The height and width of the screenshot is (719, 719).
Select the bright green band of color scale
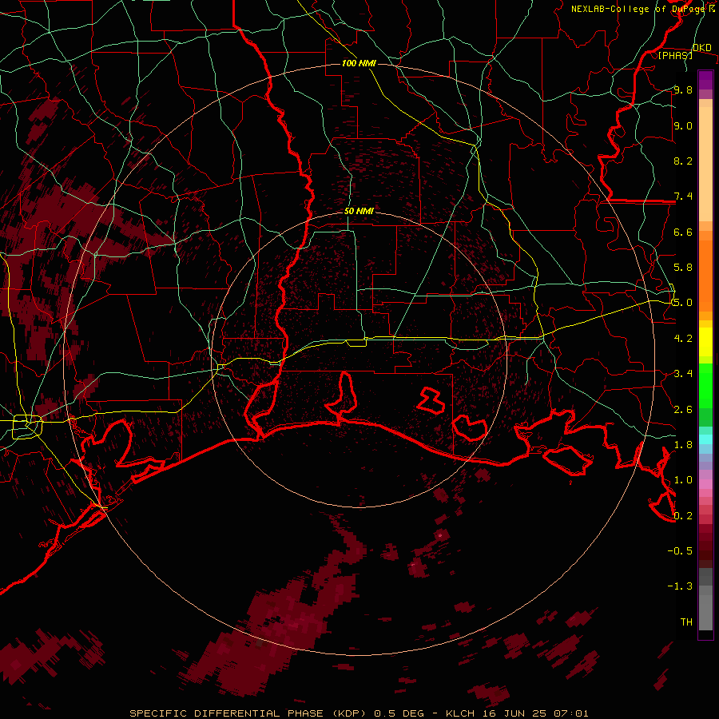tap(705, 386)
